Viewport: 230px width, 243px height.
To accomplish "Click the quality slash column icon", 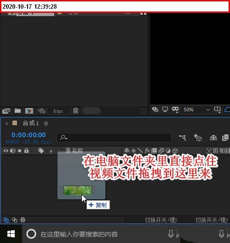I will [140, 150].
